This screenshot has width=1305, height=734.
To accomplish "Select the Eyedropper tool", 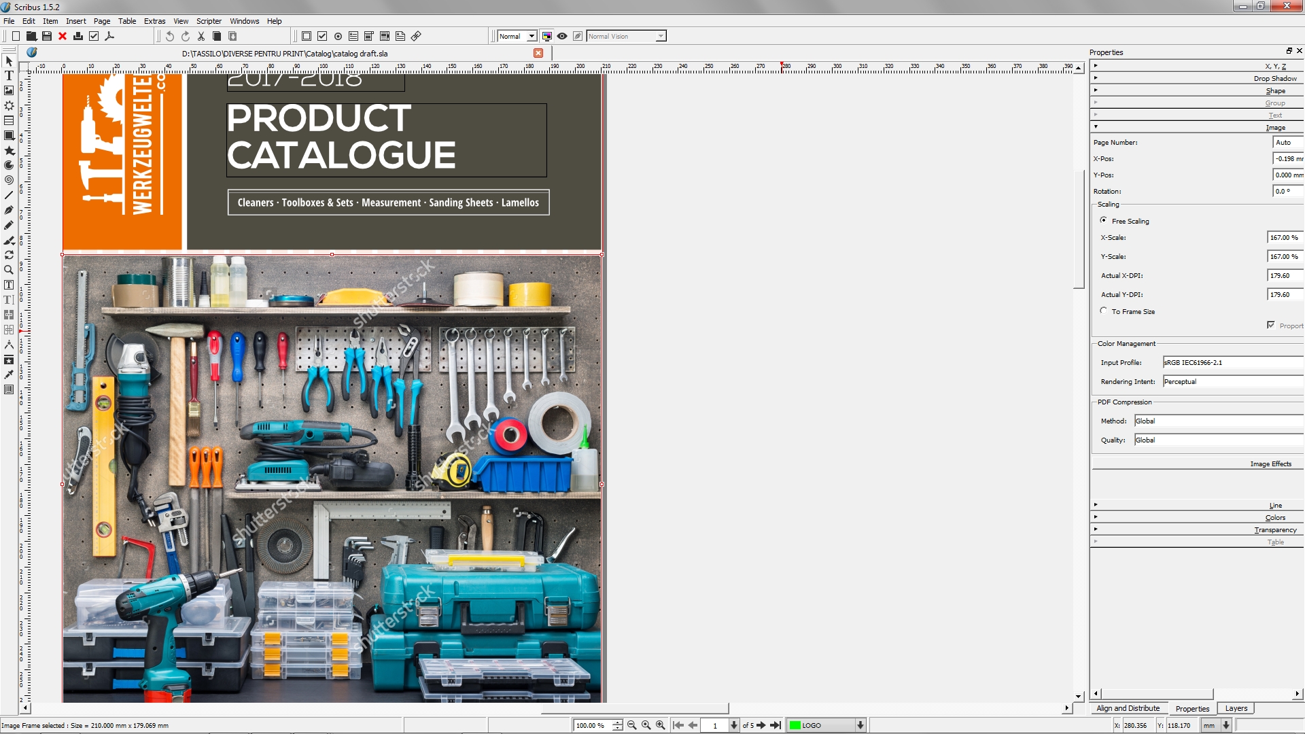I will tap(9, 374).
